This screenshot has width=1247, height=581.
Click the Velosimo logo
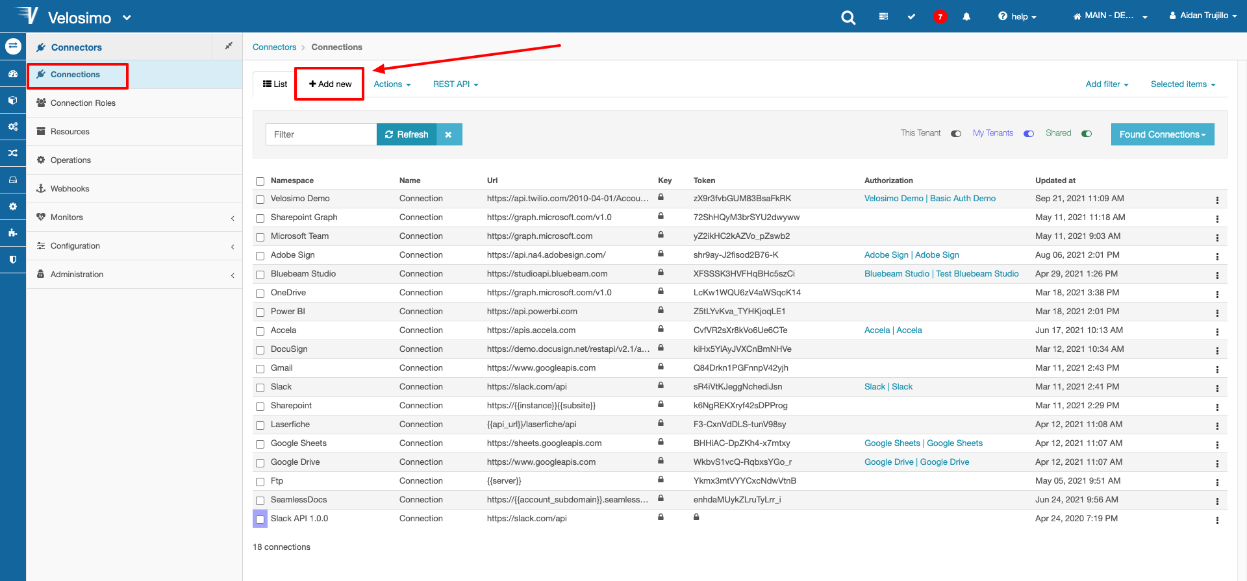click(27, 16)
